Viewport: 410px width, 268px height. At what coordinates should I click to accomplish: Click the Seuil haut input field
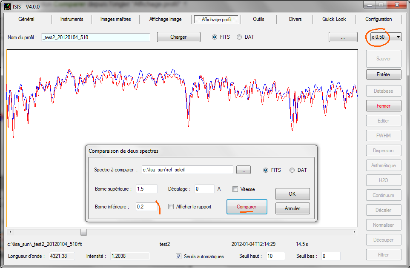coord(275,256)
